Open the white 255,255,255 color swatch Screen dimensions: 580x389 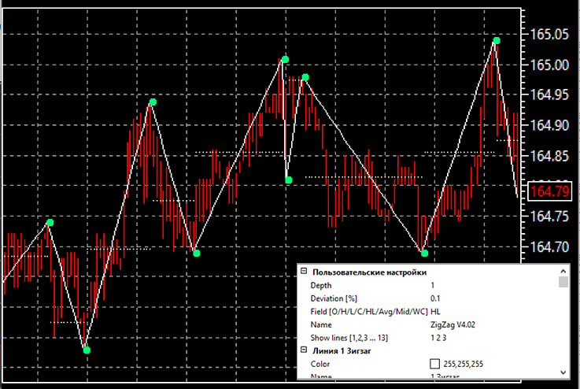tap(434, 364)
